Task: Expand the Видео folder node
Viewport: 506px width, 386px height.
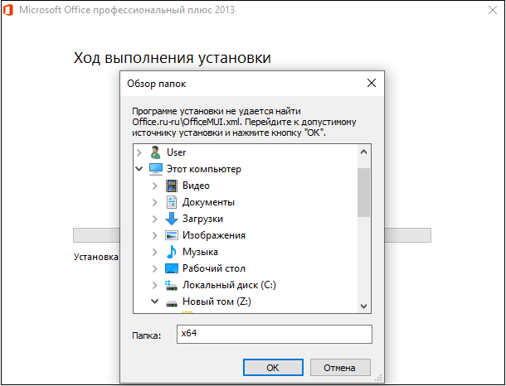Action: 155,186
